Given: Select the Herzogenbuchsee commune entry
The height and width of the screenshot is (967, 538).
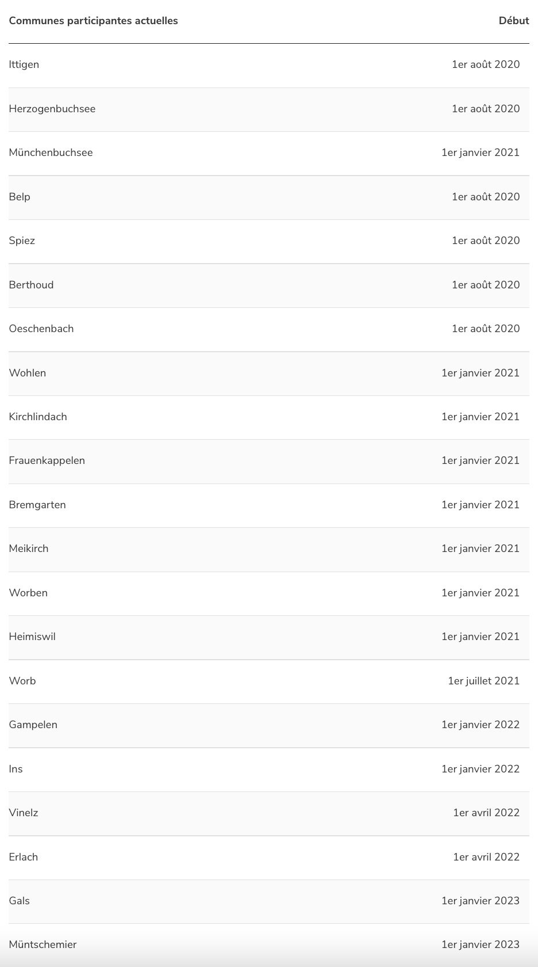Looking at the screenshot, I should click(52, 109).
